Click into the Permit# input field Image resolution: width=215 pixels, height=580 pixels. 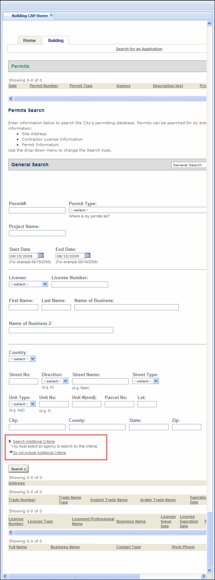click(x=37, y=210)
